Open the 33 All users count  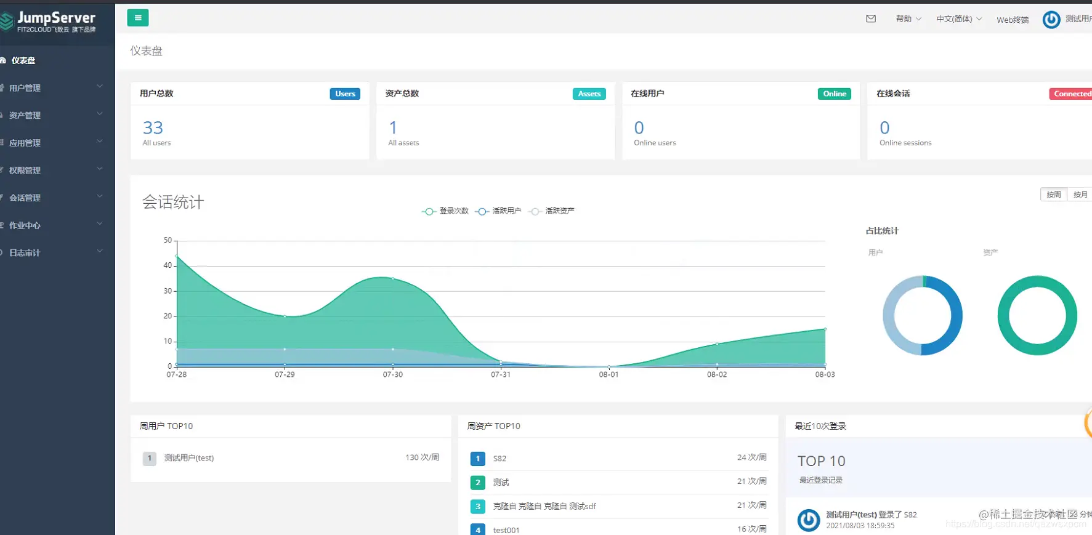pos(153,127)
